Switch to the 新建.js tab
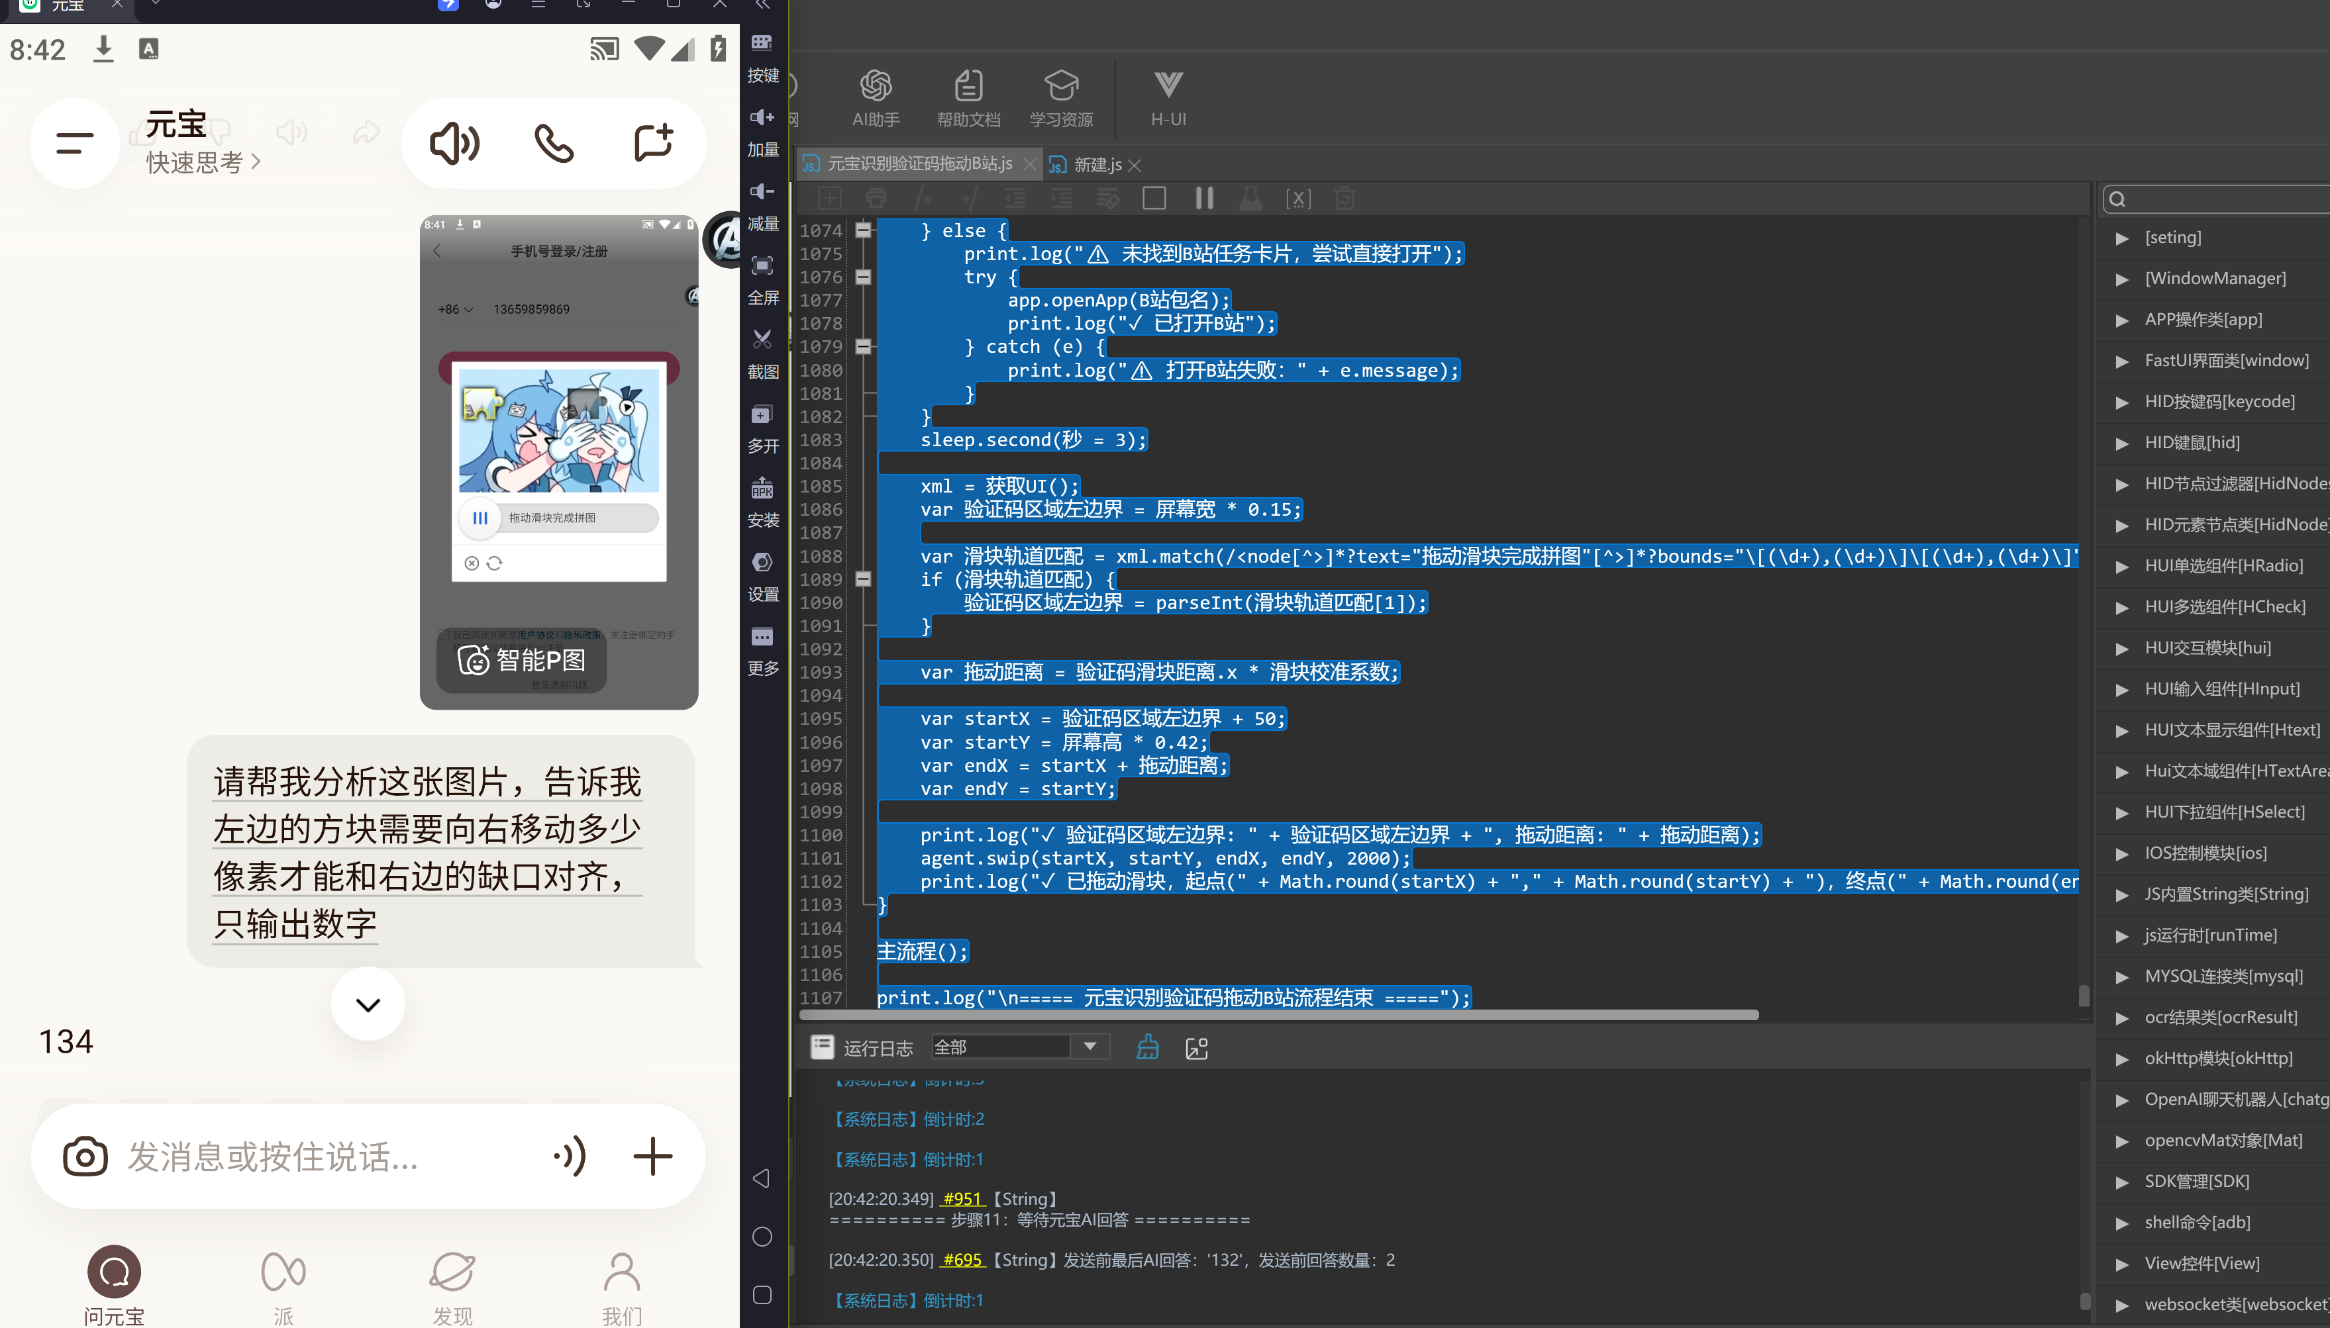2330x1328 pixels. point(1097,165)
